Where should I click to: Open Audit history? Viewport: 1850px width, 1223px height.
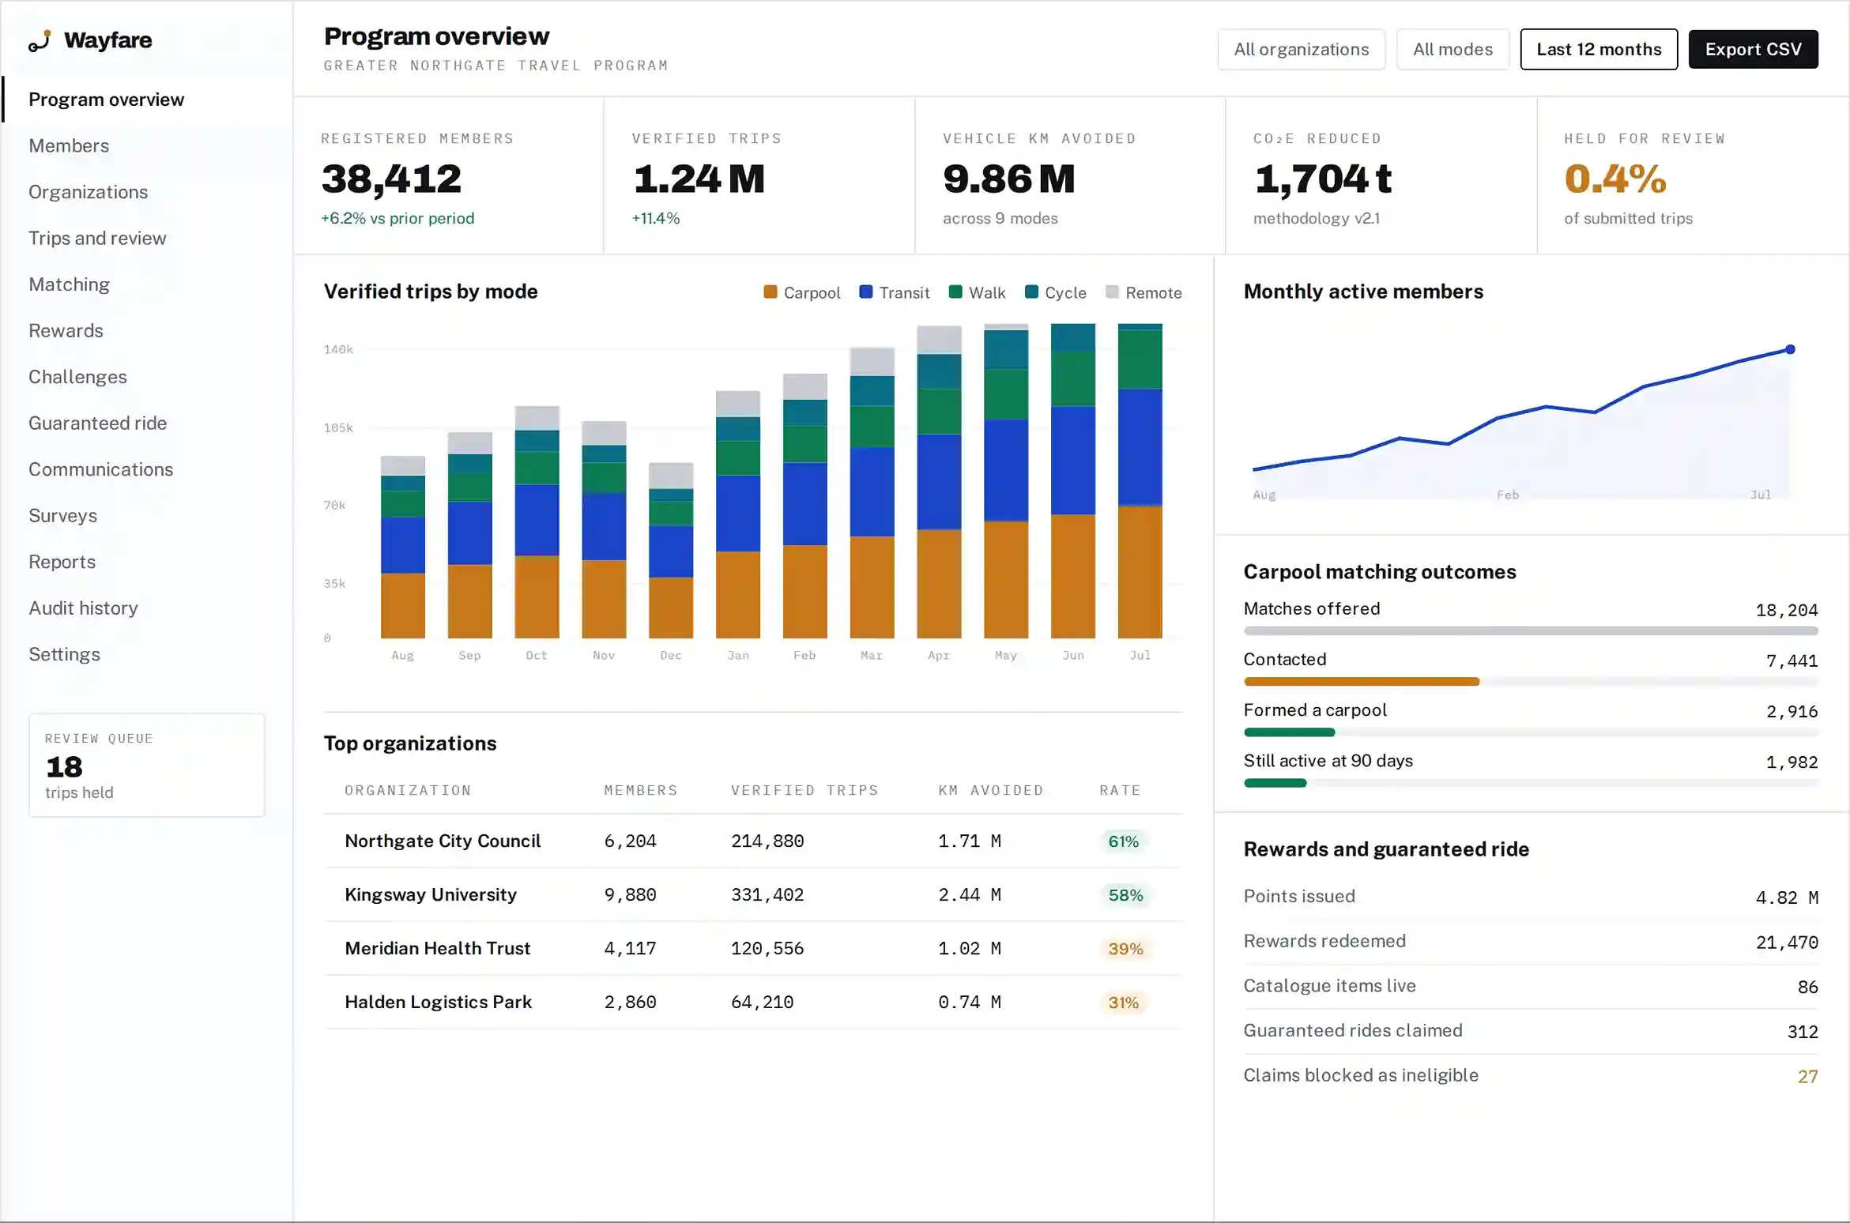tap(147, 608)
